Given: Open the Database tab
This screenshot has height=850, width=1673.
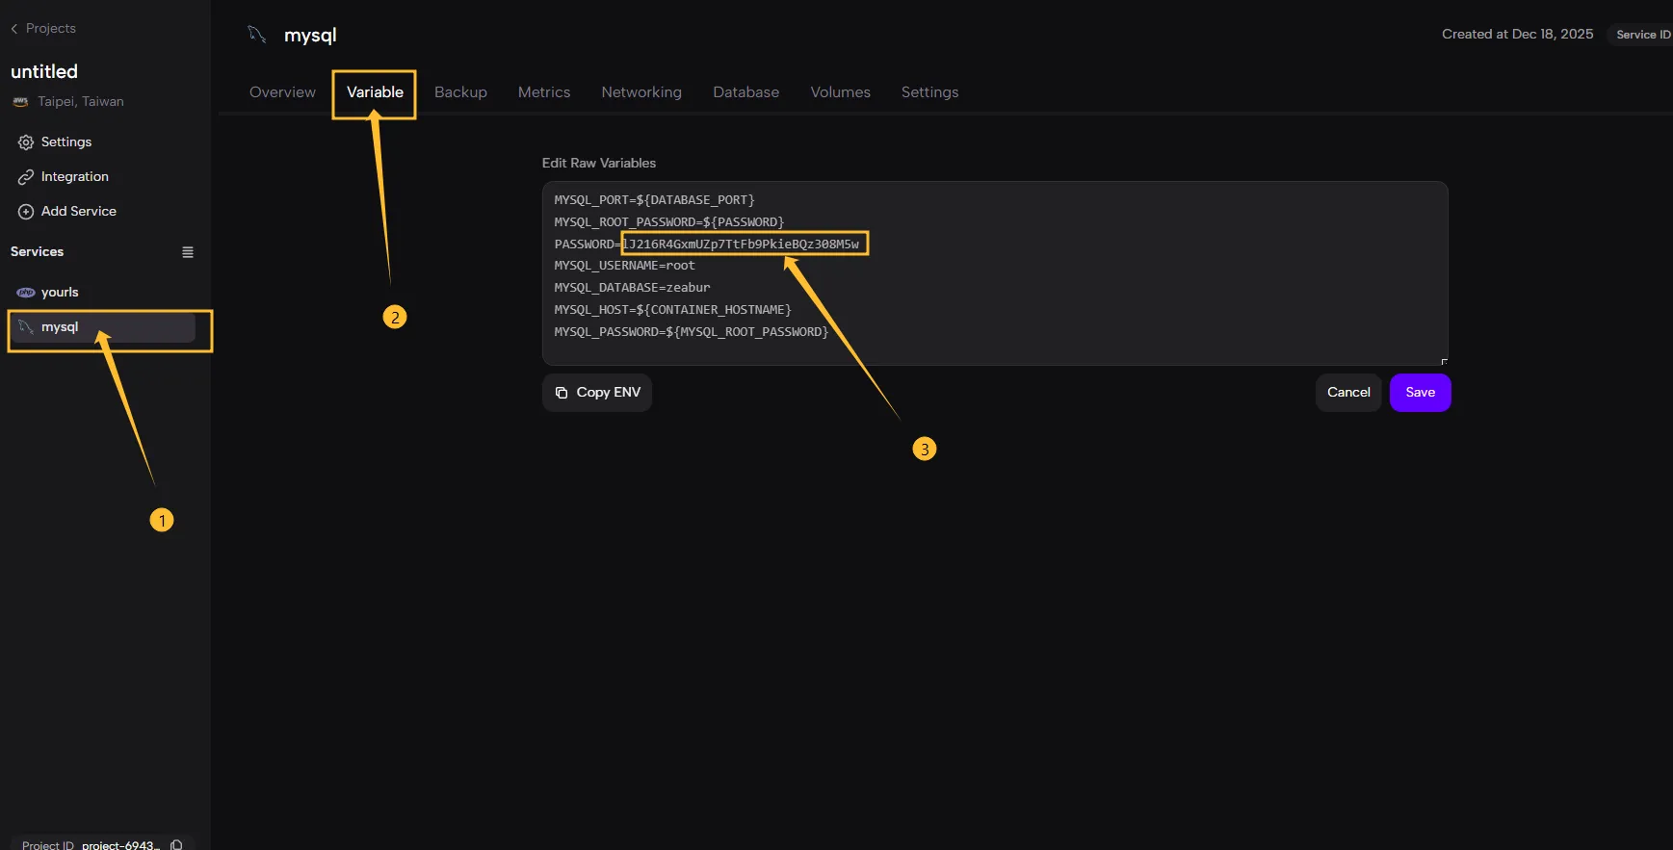Looking at the screenshot, I should (745, 92).
